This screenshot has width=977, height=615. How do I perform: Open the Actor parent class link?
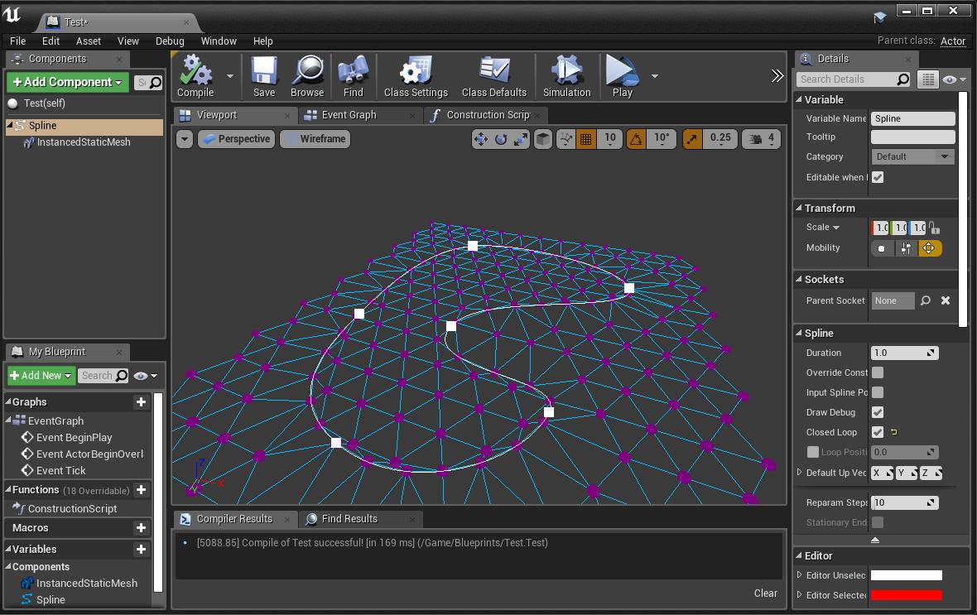952,41
